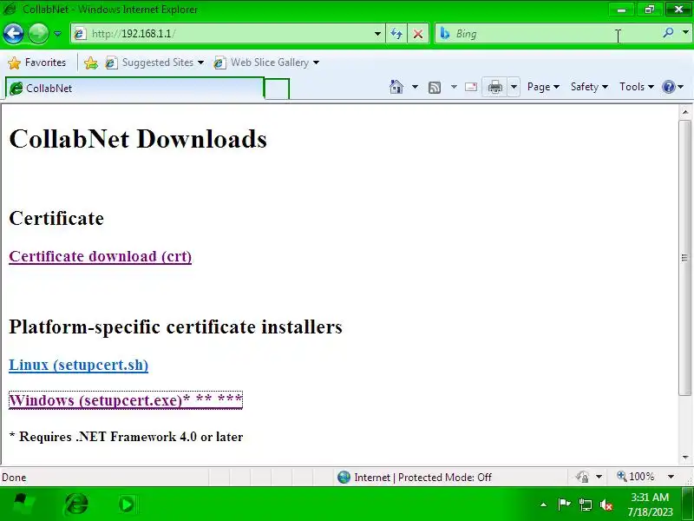Click the Print printer icon

pyautogui.click(x=494, y=87)
